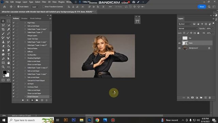Show the top layer
The width and height of the screenshot is (218, 123).
pyautogui.click(x=180, y=38)
